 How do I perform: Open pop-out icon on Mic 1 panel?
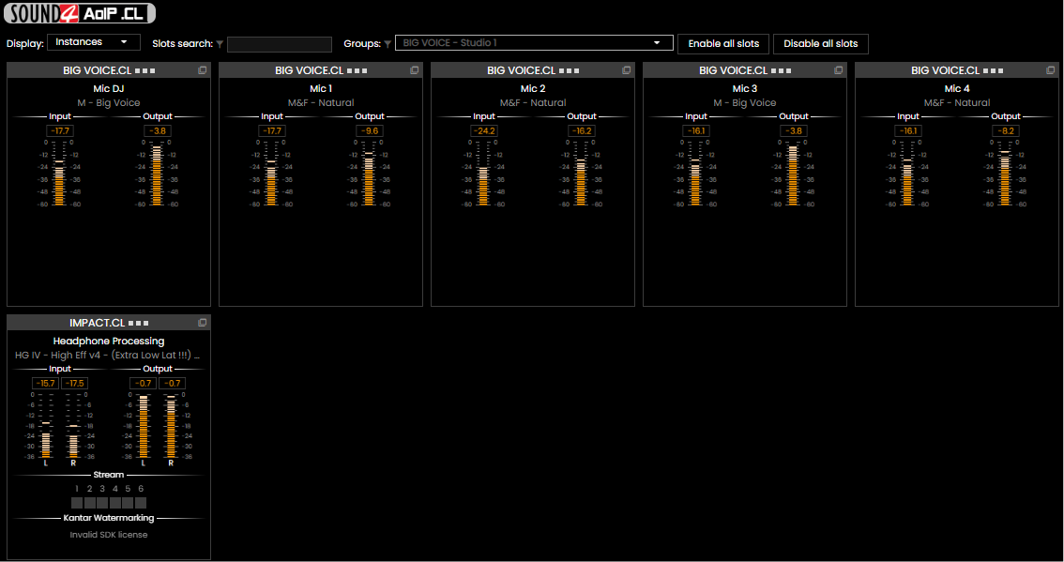coord(414,70)
